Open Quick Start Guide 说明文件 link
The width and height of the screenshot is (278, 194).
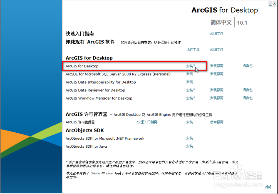[217, 34]
